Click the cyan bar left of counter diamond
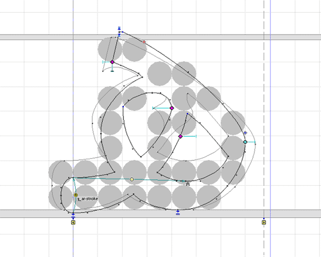Screen dimensions: 321x257 click(x=160, y=108)
